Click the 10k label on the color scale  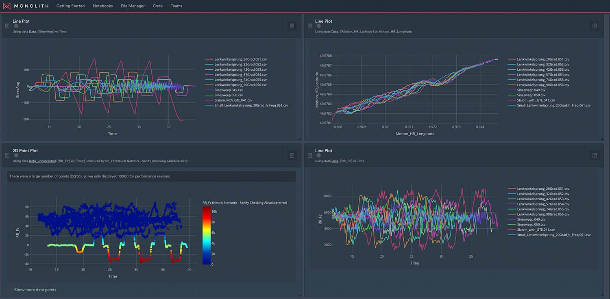pos(215,212)
